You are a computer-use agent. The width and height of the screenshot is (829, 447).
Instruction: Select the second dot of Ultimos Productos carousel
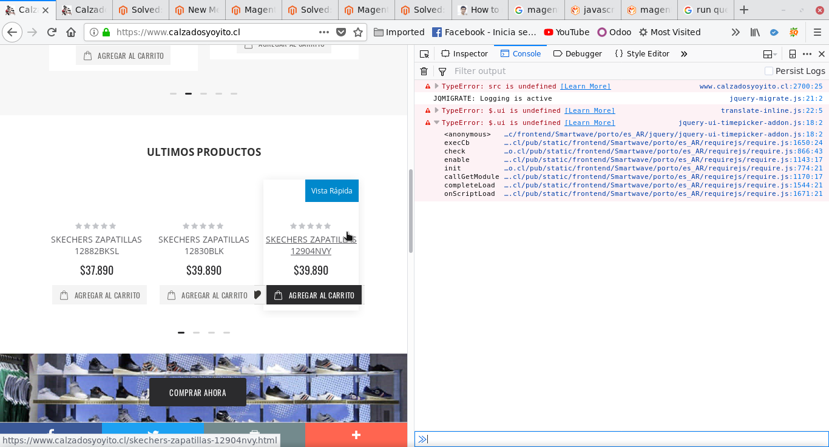click(196, 332)
